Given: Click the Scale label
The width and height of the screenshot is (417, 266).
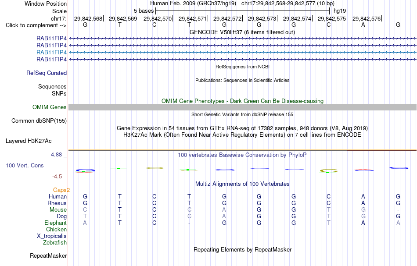Looking at the screenshot, I should point(59,11).
